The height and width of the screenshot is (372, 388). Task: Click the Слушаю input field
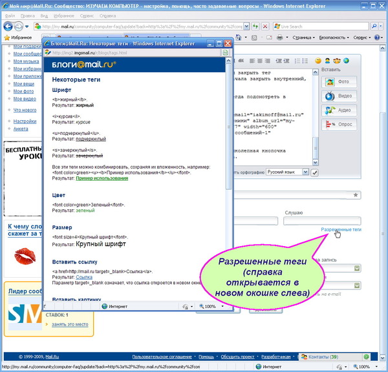pos(322,221)
